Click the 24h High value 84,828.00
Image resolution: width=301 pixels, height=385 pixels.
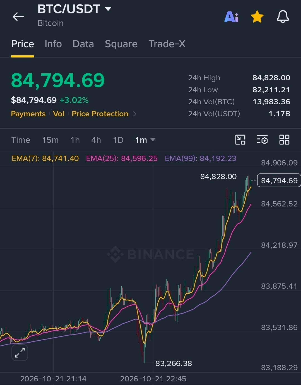pyautogui.click(x=271, y=78)
